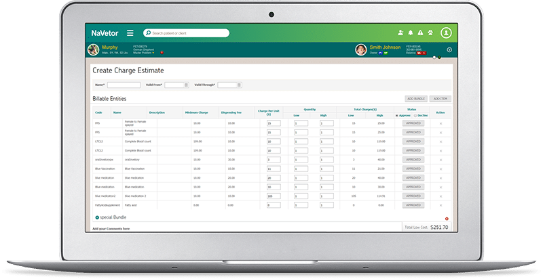
Task: Click APPROVED button for blue medication2 row
Action: [413, 196]
